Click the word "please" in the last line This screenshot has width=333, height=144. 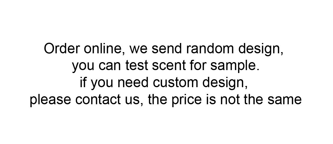pos(50,100)
